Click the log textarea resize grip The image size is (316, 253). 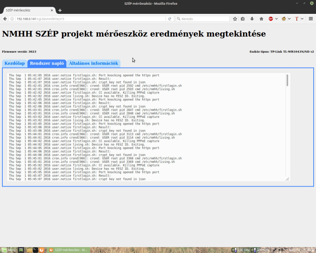[288, 179]
